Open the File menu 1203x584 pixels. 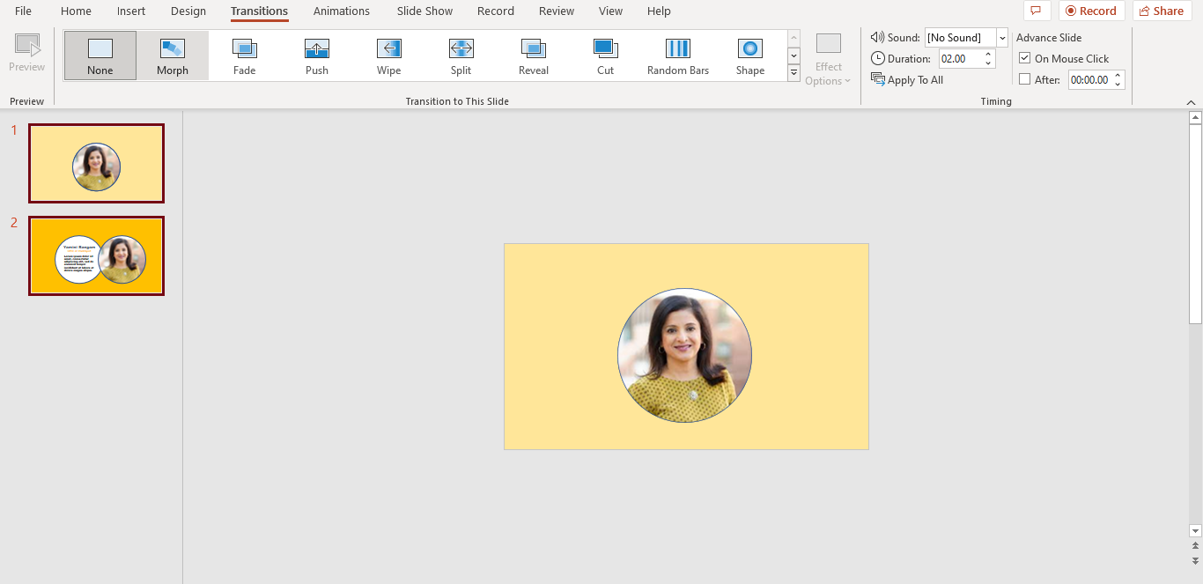(23, 11)
